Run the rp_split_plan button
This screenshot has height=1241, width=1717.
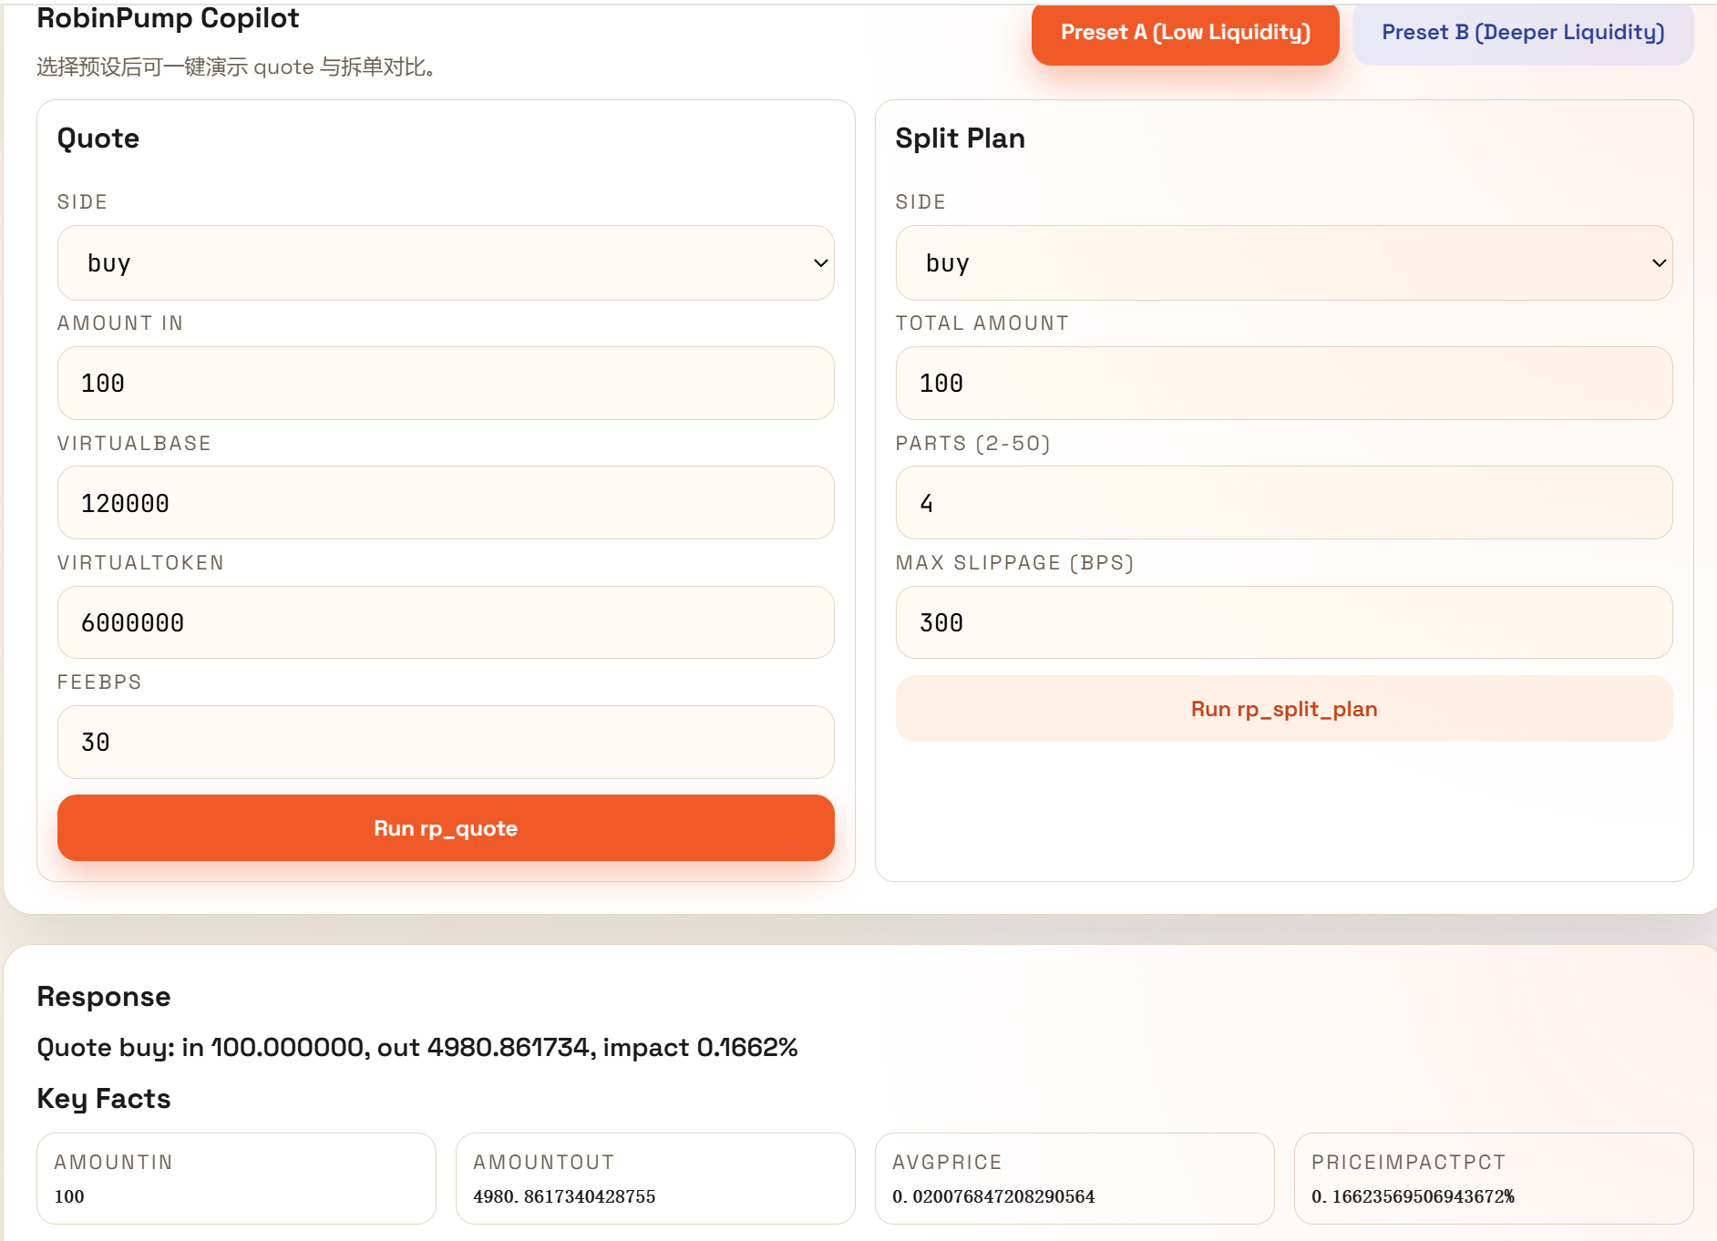coord(1284,709)
